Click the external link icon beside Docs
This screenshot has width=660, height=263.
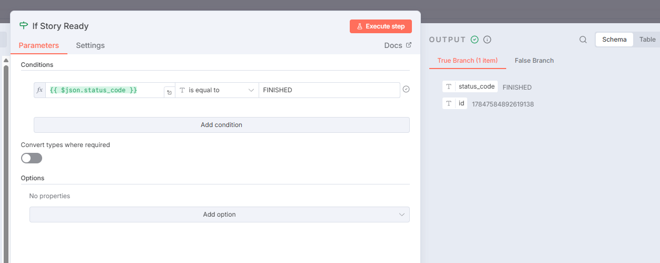[408, 45]
